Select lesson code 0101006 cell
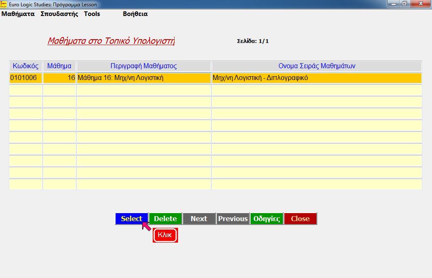This screenshot has width=432, height=278. pos(26,78)
